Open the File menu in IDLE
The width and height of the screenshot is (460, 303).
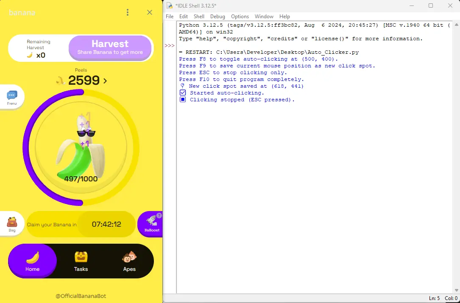point(170,17)
